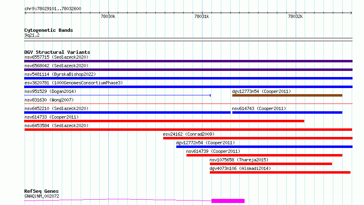Select the dgv12772n54 (Cooper2011) label
This screenshot has height=205, width=364.
point(205,143)
